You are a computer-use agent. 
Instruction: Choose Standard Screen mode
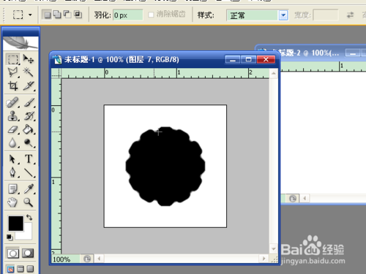[10, 269]
